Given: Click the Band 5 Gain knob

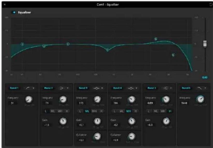Looking at the screenshot, I should 166,121.
